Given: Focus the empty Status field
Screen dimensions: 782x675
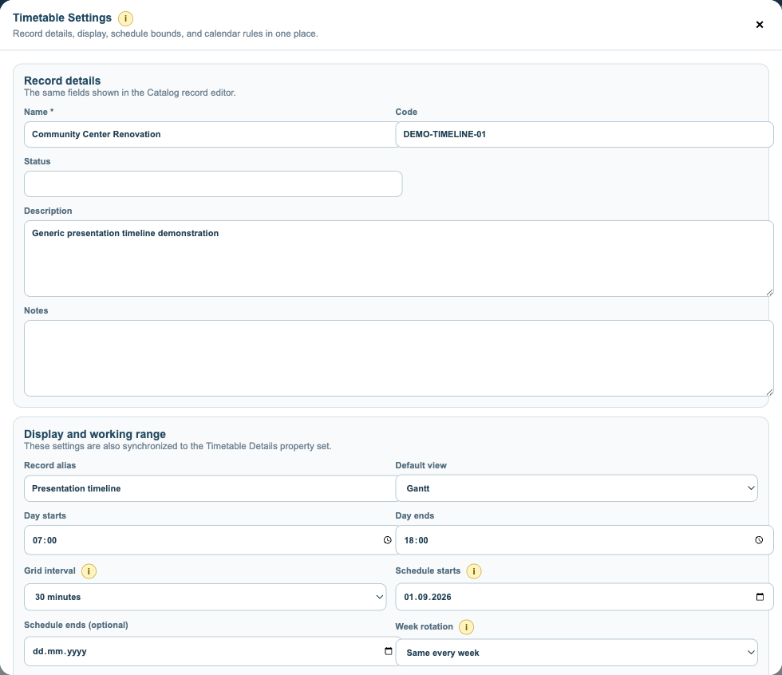Looking at the screenshot, I should [x=213, y=184].
